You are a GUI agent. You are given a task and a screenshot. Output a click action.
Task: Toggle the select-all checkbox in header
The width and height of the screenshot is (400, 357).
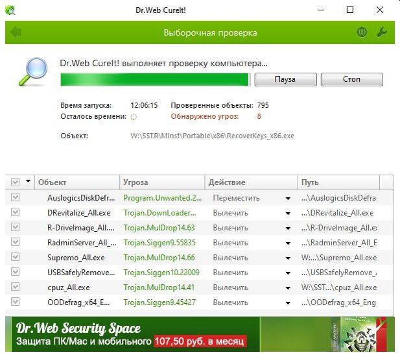[16, 182]
